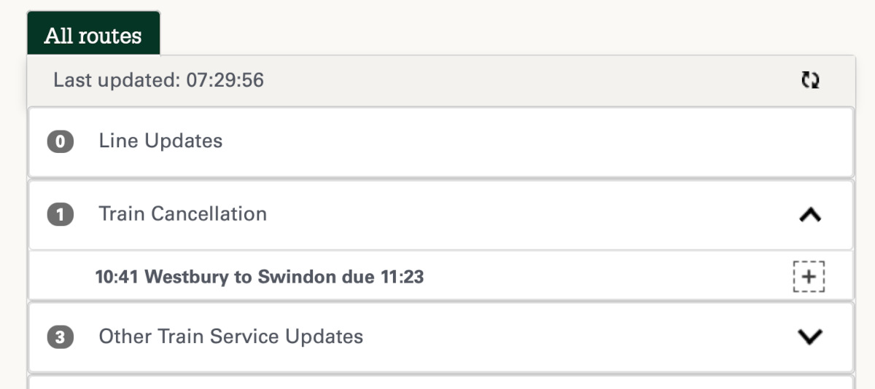Click the partially visible panel below Other Updates
The height and width of the screenshot is (389, 875).
[440, 382]
